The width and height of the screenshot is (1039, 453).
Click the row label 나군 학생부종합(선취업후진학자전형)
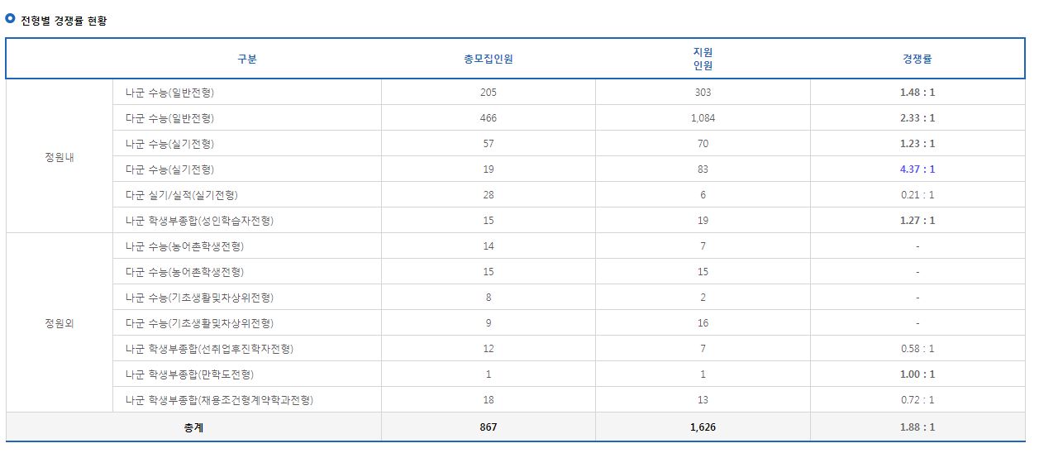[x=209, y=349]
